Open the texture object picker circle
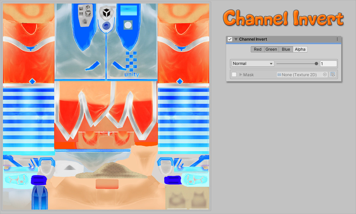This screenshot has width=356, height=214. [325, 75]
